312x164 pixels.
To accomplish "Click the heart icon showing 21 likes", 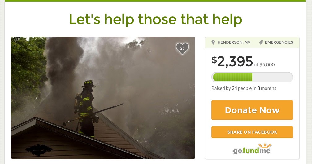I will click(182, 49).
